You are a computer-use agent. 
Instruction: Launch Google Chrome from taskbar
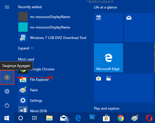[x=121, y=118]
